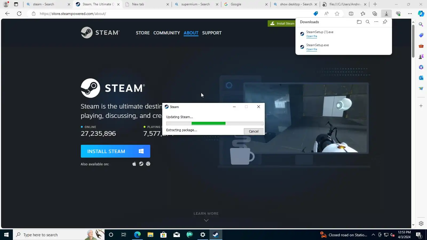Open a new browser tab with plus
The image size is (427, 240).
click(x=375, y=4)
